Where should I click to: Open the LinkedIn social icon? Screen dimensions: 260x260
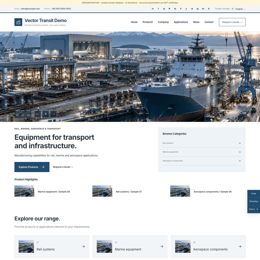tap(153, 9)
